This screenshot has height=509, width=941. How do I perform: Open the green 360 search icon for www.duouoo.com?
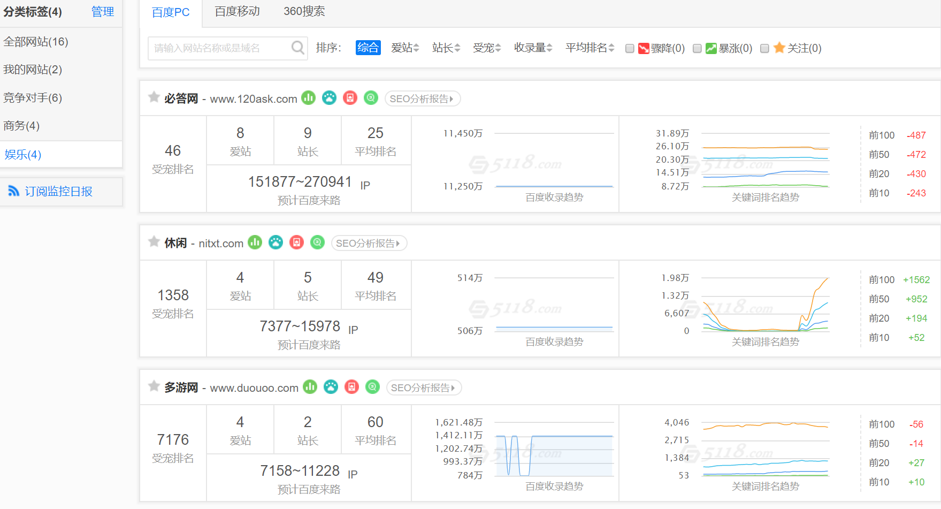point(372,387)
